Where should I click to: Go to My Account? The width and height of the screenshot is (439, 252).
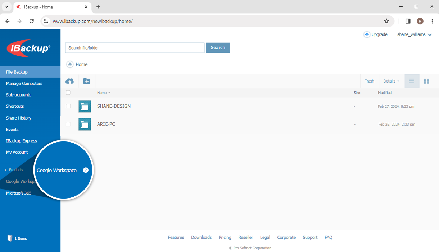(x=17, y=152)
